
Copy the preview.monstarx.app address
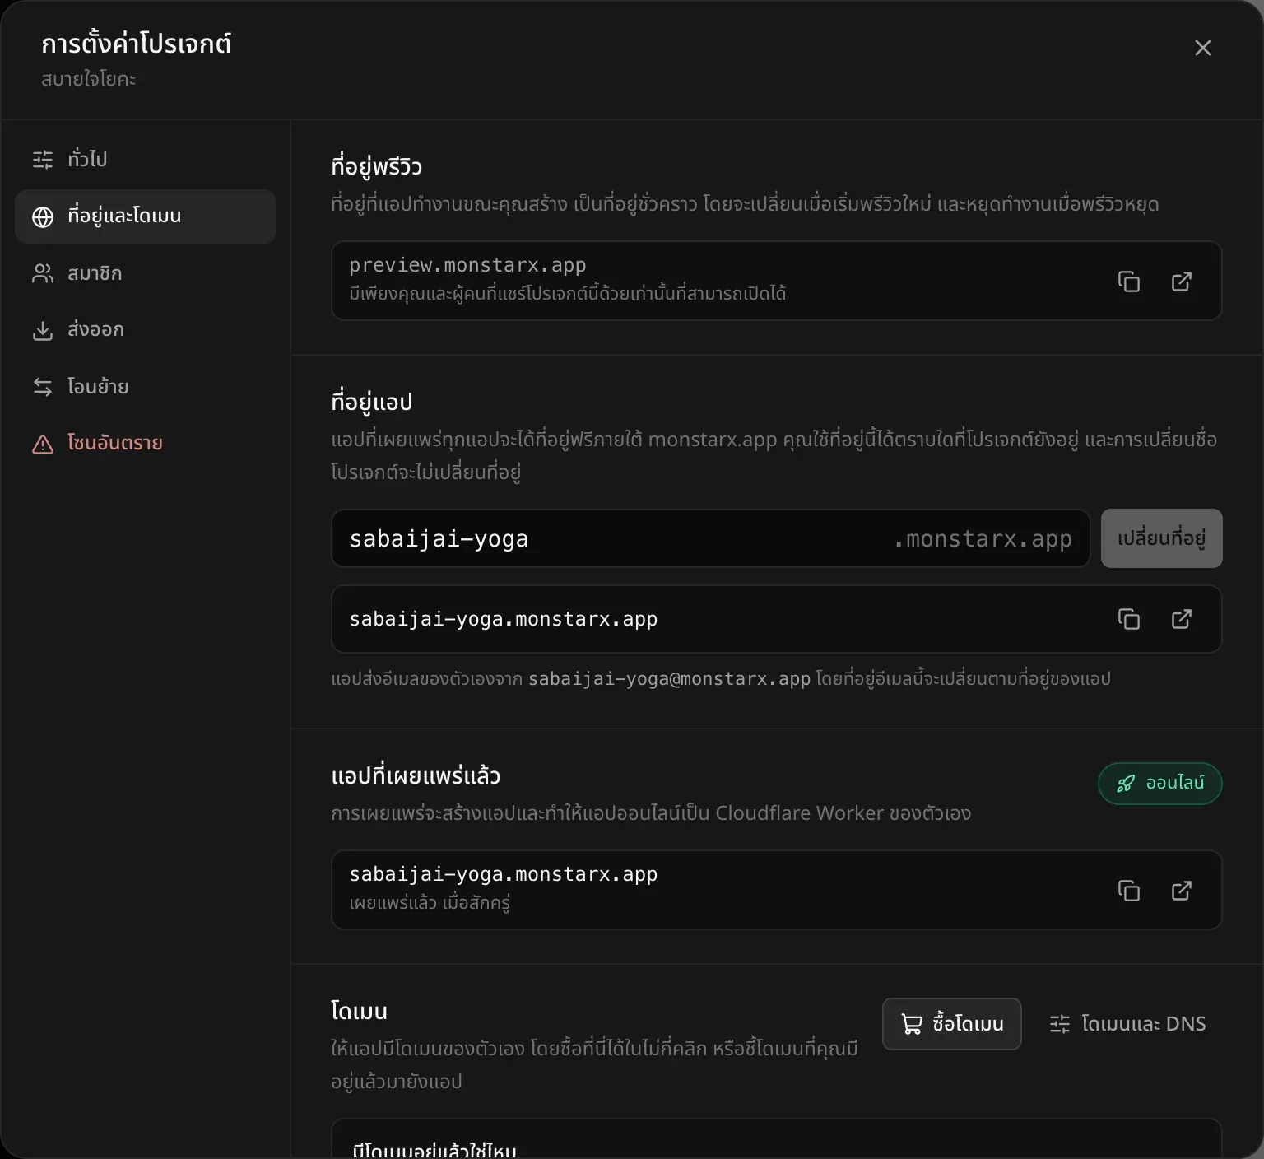(1129, 282)
